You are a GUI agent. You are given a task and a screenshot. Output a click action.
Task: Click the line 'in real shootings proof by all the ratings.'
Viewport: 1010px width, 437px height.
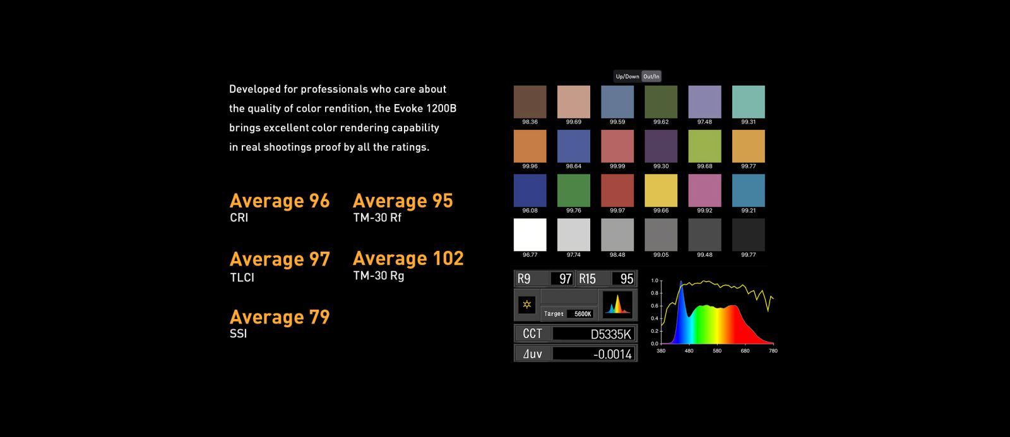[329, 147]
